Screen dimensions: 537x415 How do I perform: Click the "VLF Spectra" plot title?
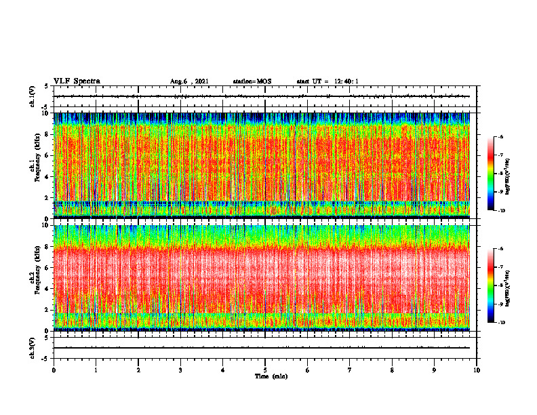(77, 81)
